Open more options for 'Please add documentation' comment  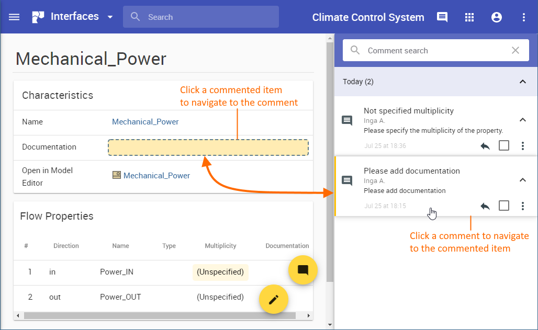click(523, 206)
